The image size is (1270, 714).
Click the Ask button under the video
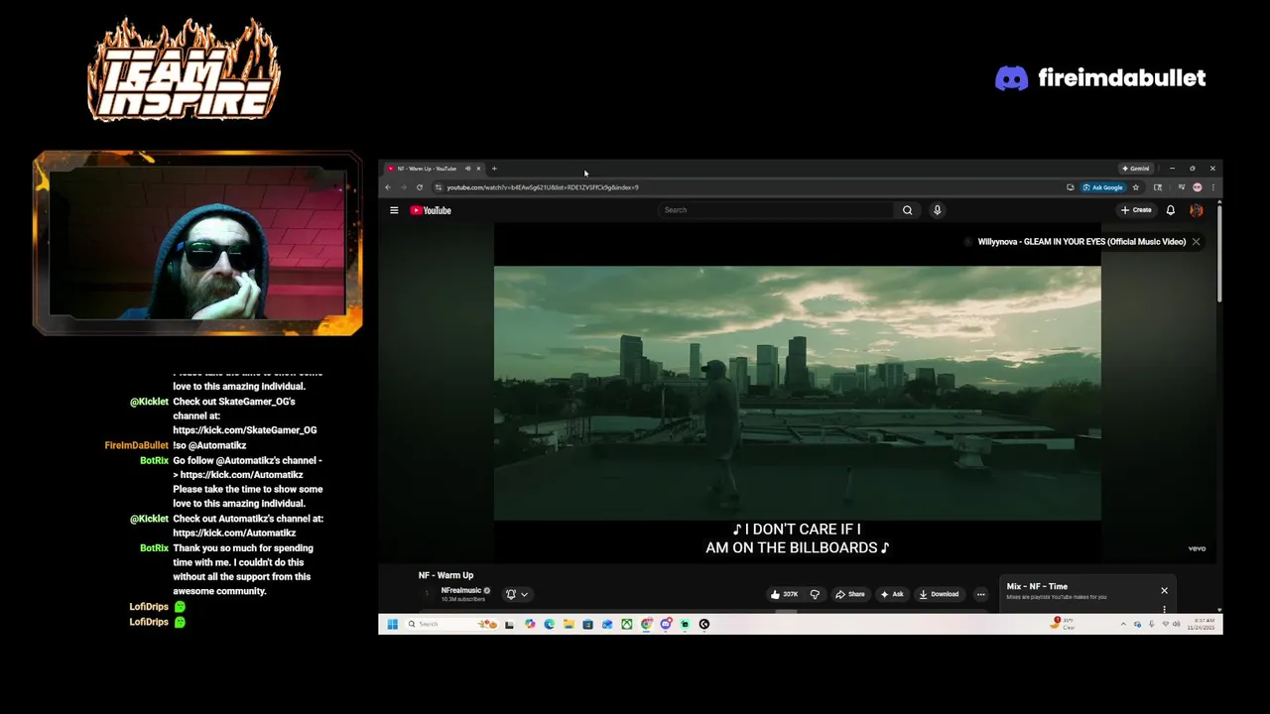tap(891, 594)
